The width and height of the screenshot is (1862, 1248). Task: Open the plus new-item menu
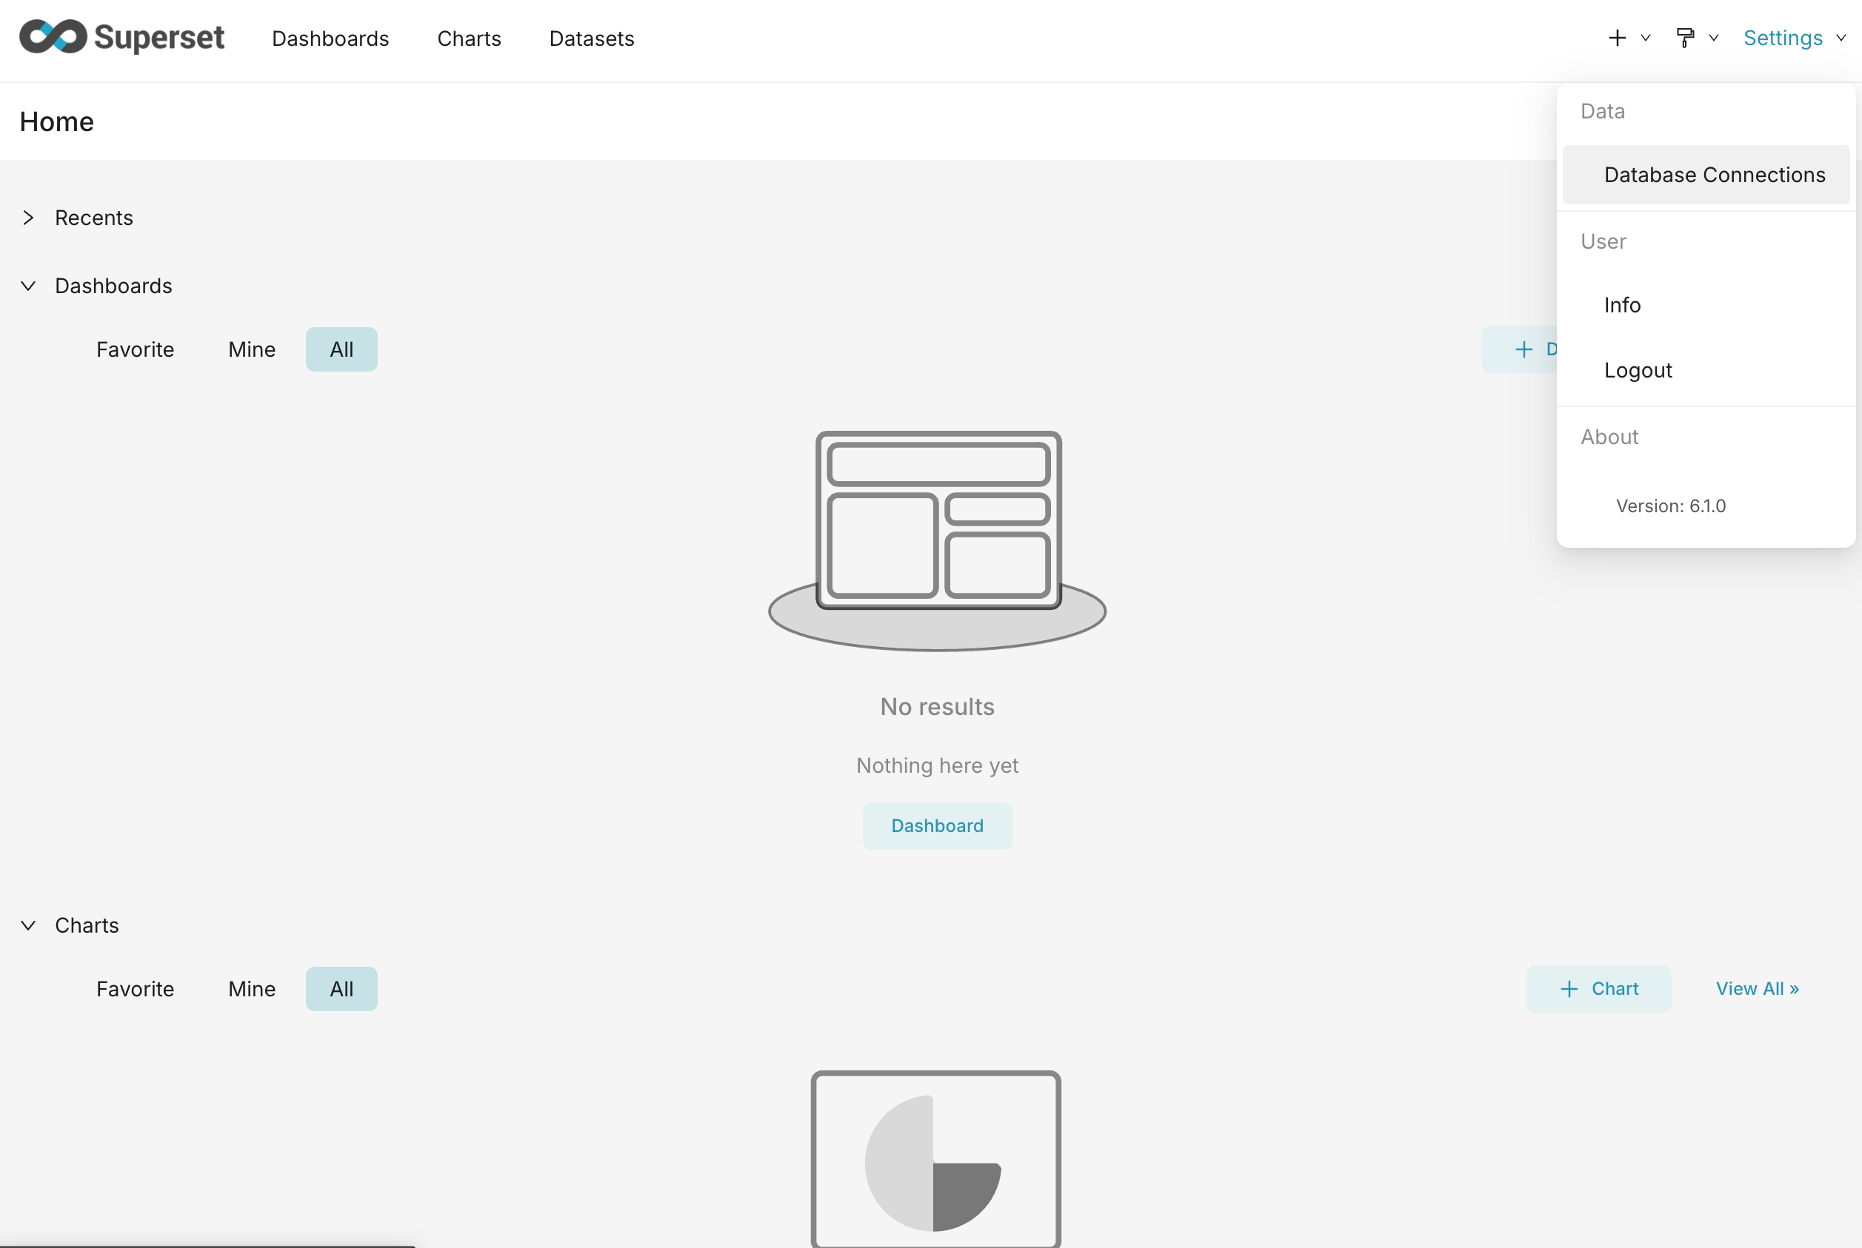(1617, 38)
